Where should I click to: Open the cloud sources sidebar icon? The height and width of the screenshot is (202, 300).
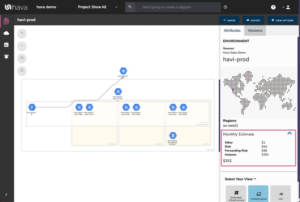[x=6, y=33]
